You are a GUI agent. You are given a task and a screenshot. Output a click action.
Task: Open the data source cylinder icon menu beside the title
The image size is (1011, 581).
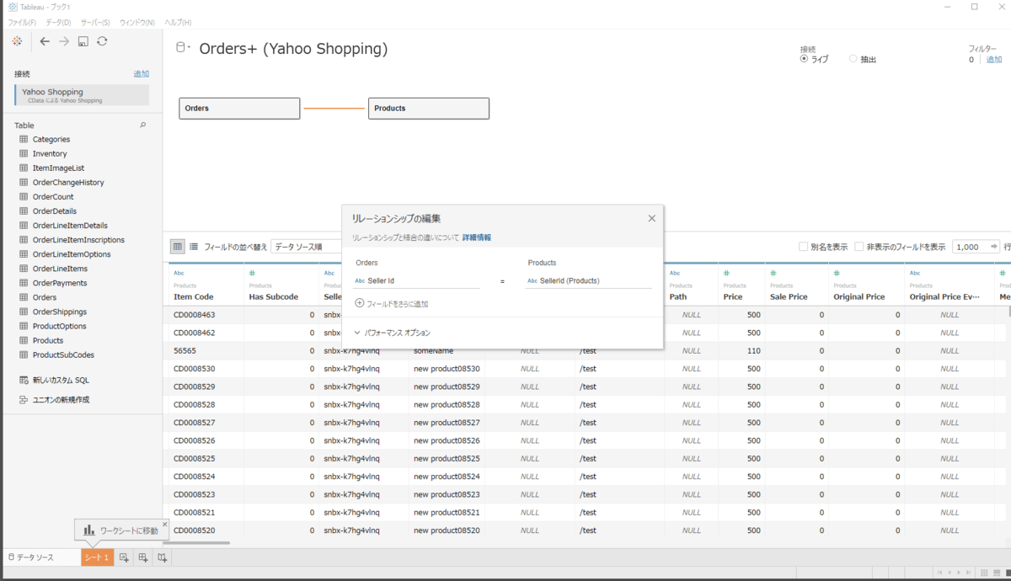pyautogui.click(x=182, y=48)
